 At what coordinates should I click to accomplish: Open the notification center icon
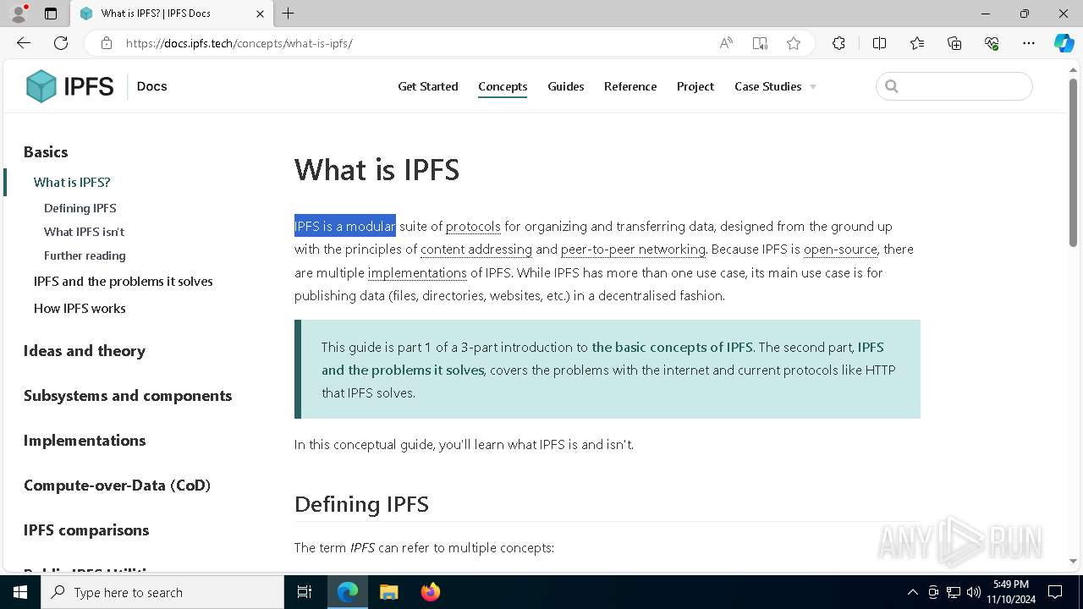(1055, 592)
